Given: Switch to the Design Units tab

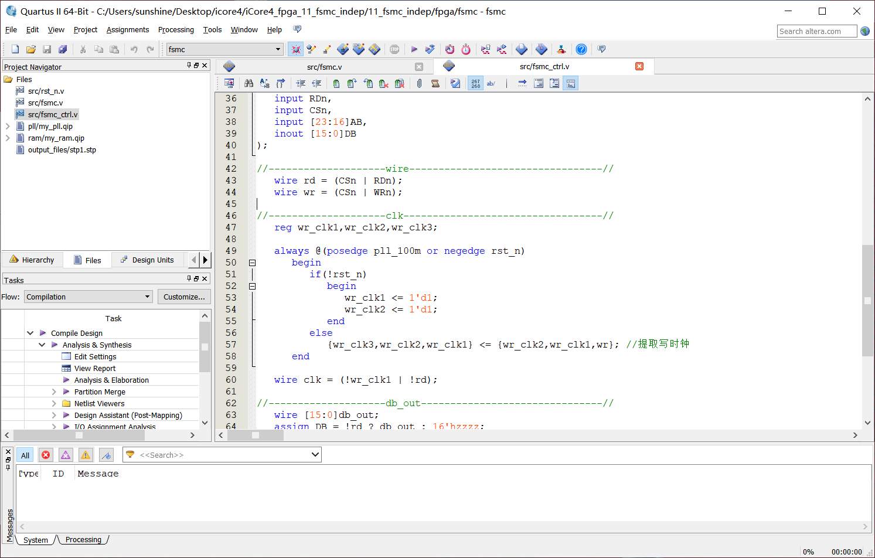Looking at the screenshot, I should (x=147, y=260).
